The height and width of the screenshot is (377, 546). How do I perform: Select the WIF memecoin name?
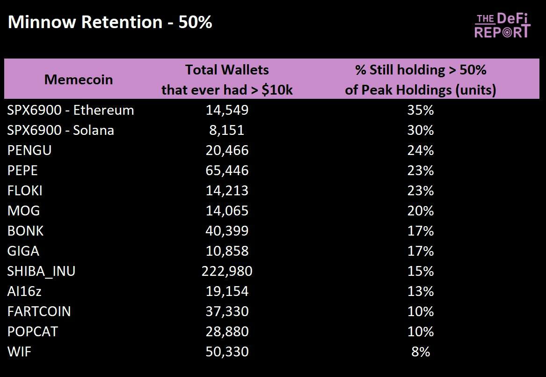click(19, 352)
